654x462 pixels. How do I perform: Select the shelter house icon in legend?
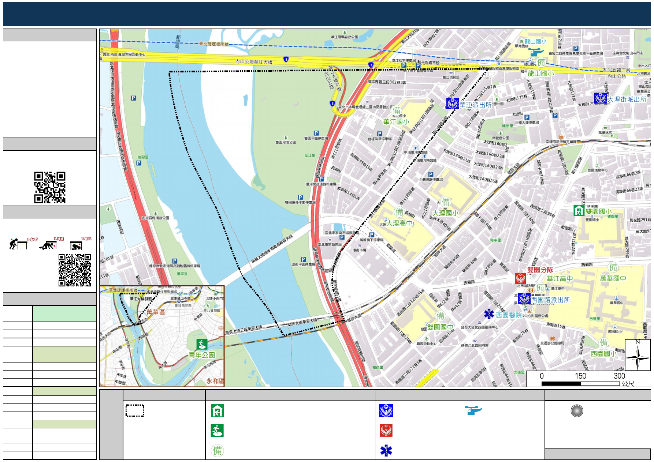tap(217, 411)
